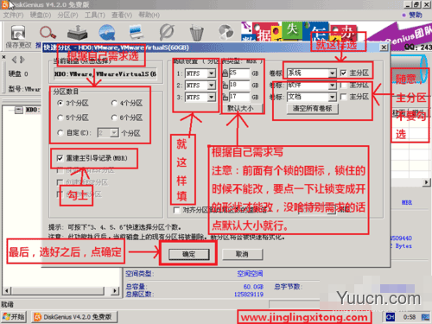Click the New Partition laptop toolbar icon
The image size is (432, 324).
[137, 32]
